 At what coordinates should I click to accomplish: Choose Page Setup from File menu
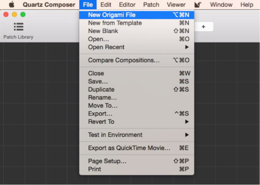coord(137,161)
